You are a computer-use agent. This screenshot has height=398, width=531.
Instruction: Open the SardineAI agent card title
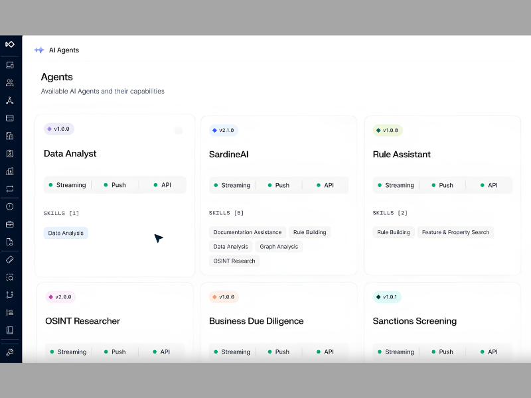click(x=228, y=155)
